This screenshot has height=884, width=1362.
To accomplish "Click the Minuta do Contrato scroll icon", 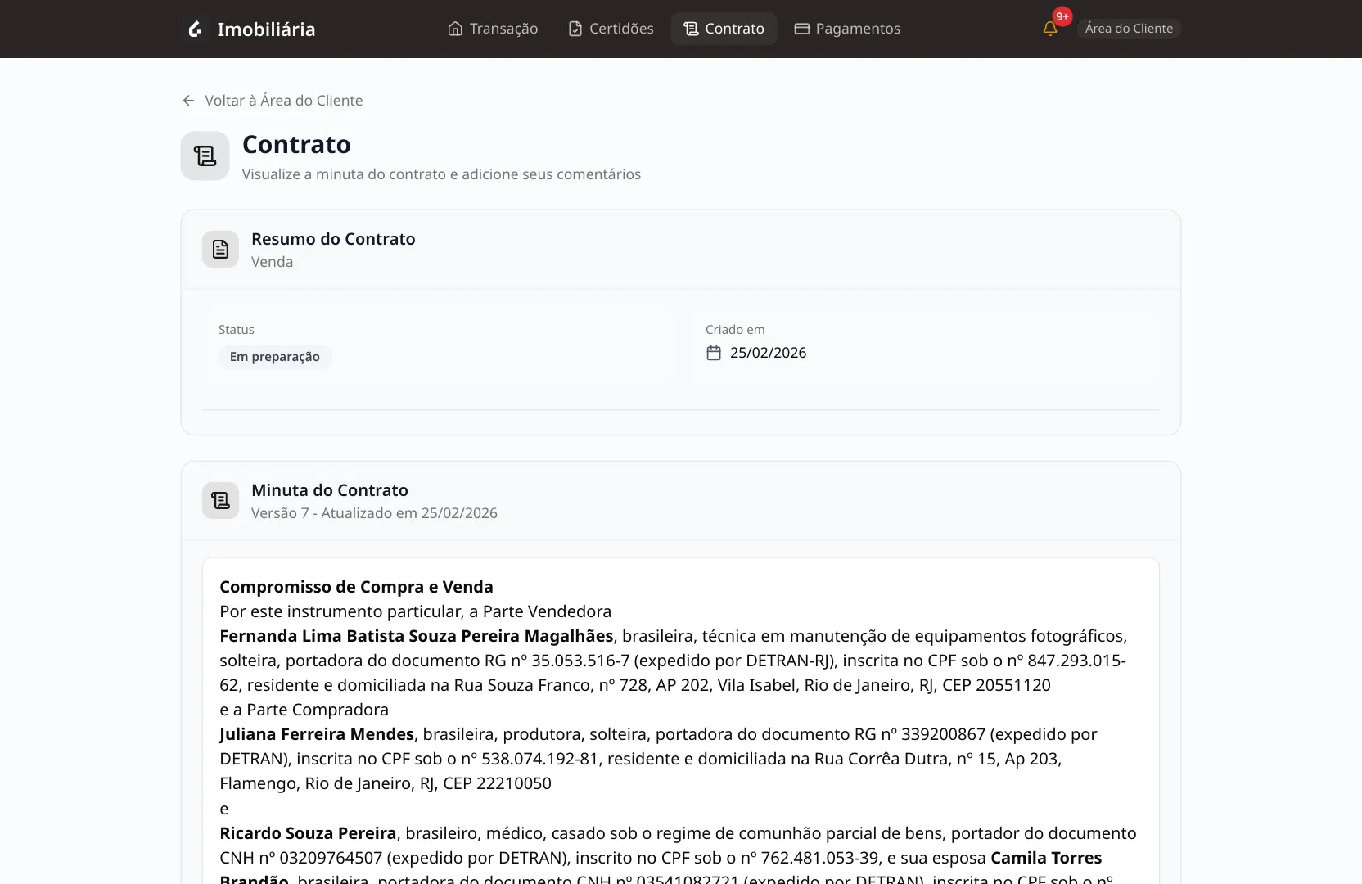I will 219,500.
